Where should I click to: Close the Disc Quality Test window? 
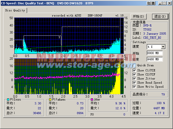(169, 3)
